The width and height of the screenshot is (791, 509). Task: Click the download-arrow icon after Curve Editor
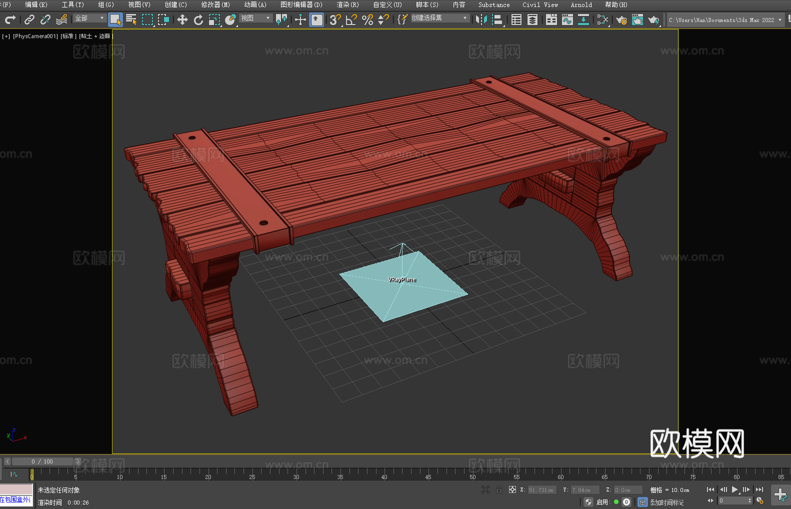click(583, 20)
